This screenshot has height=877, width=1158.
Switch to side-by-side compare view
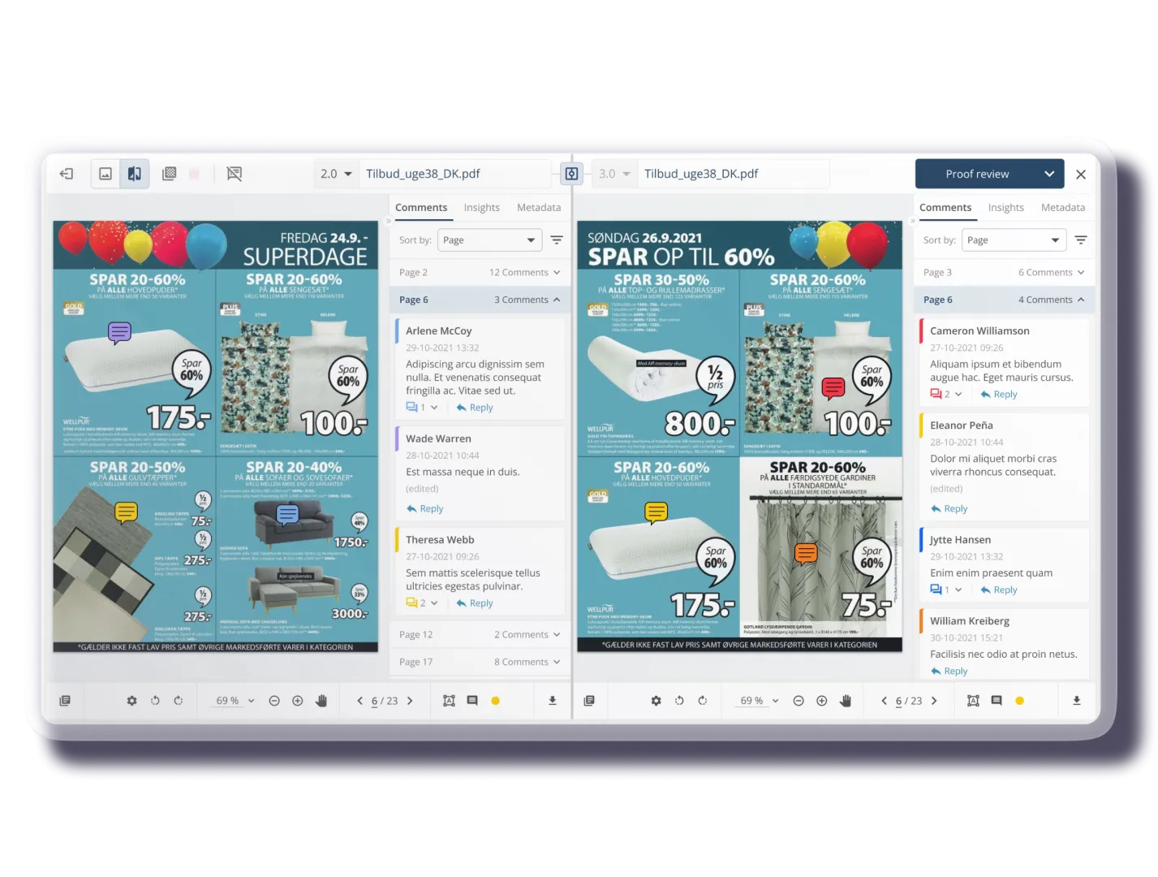tap(135, 174)
